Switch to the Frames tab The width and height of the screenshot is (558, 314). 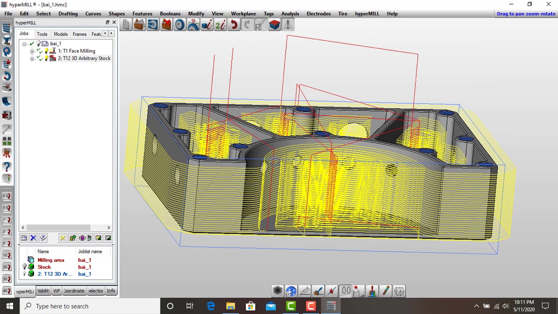click(79, 34)
